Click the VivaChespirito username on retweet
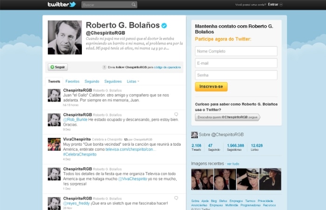 pyautogui.click(x=77, y=139)
